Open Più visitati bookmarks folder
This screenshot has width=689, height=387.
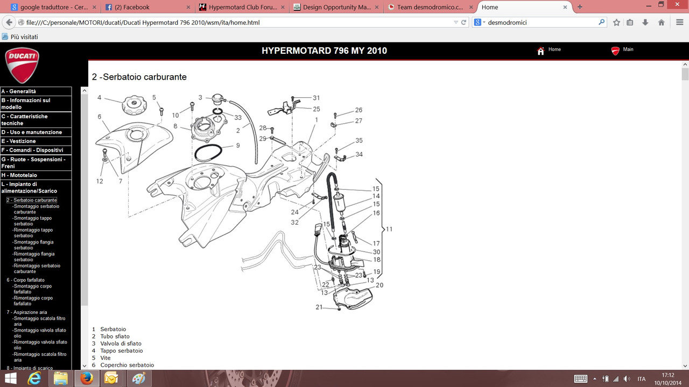(20, 37)
